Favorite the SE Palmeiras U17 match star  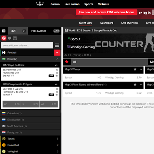tap(57, 76)
